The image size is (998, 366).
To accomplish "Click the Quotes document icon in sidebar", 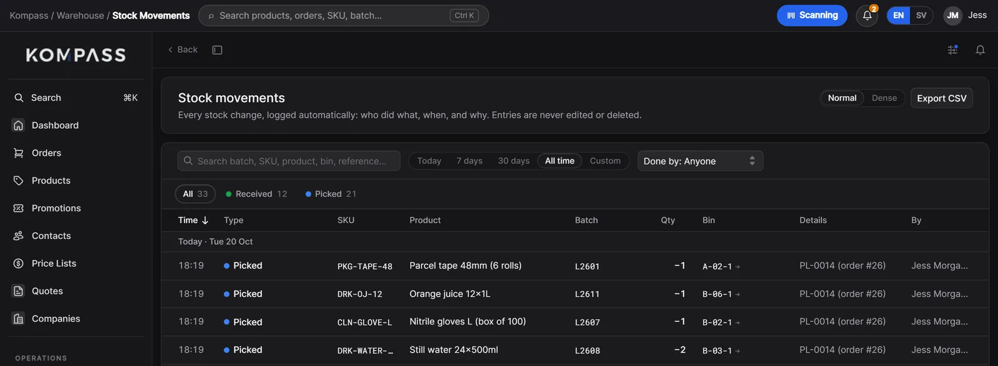I will (19, 291).
